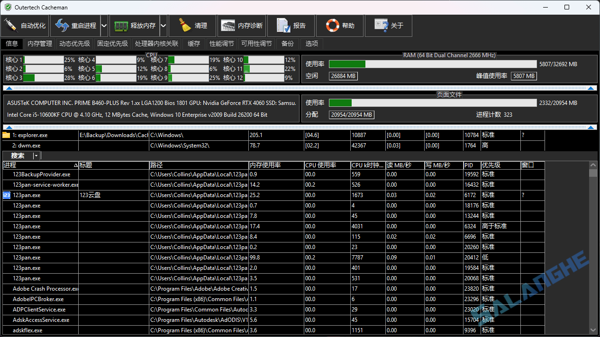Open the 关于 about icon
Viewport: 600px width, 337px height.
[x=382, y=26]
